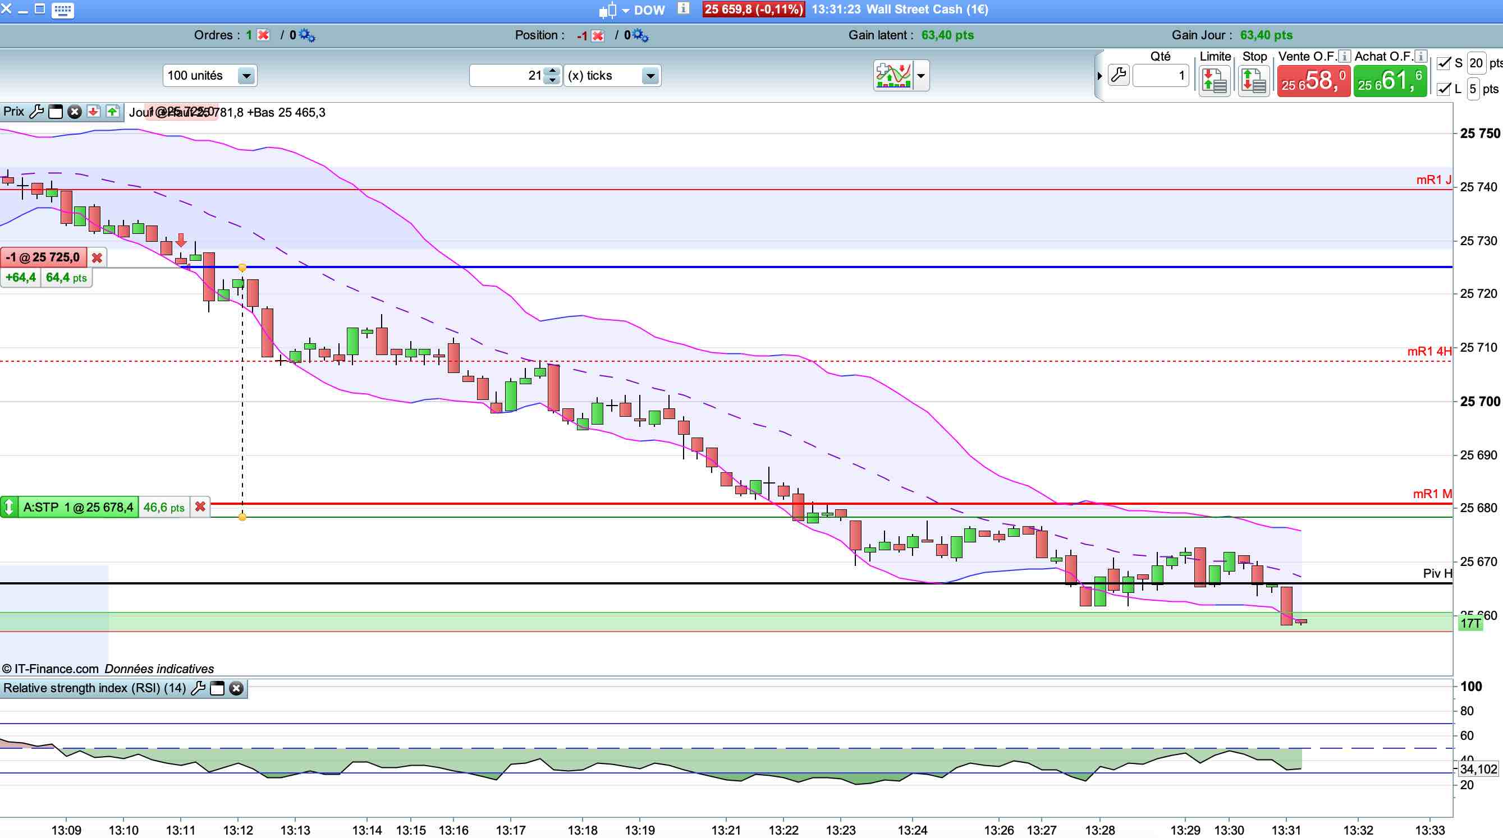Click the Achat O.F. green buy button

[x=1390, y=80]
